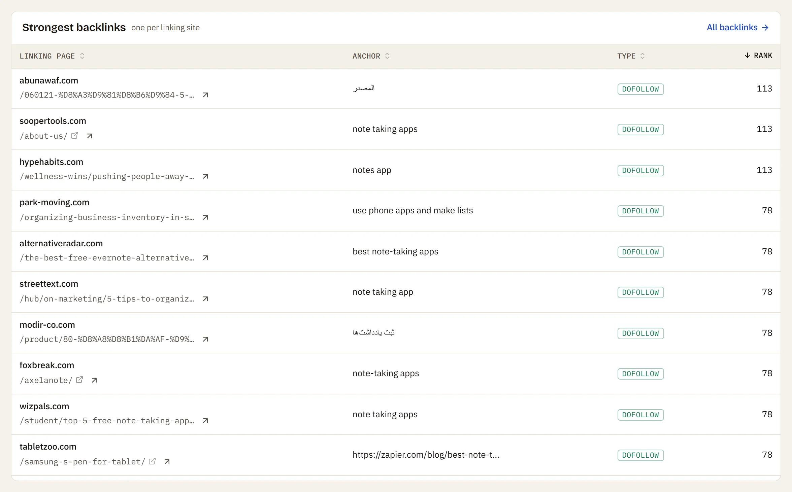
Task: Click DOFOLLOW badge in abunawaf.com row
Action: click(640, 89)
